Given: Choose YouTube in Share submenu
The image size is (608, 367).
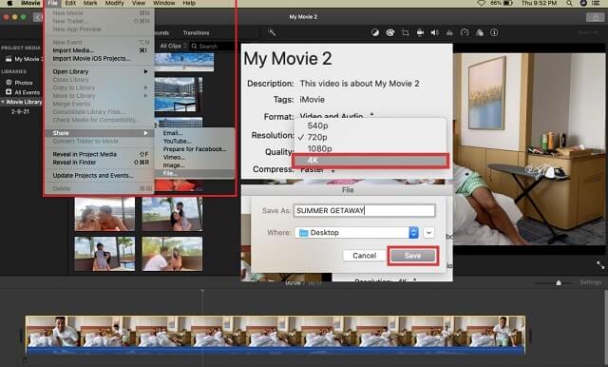Looking at the screenshot, I should pyautogui.click(x=195, y=142).
